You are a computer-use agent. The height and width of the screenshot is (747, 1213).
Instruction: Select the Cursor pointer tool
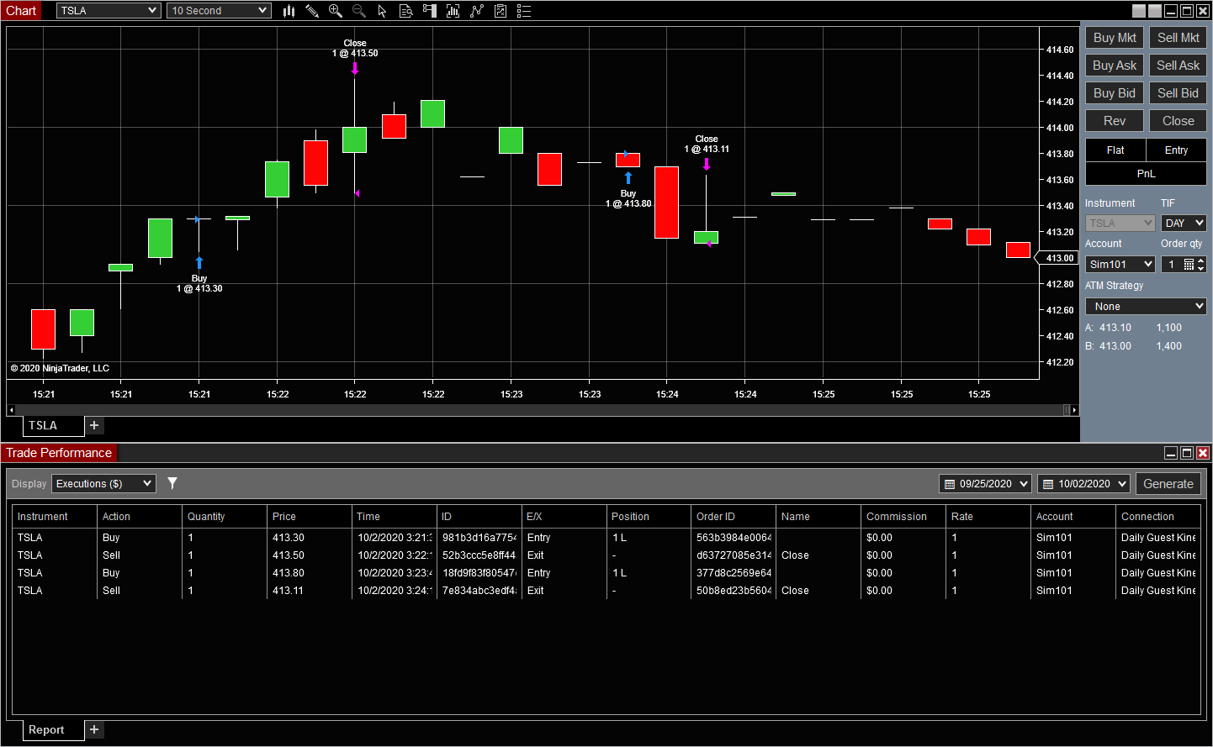[383, 11]
